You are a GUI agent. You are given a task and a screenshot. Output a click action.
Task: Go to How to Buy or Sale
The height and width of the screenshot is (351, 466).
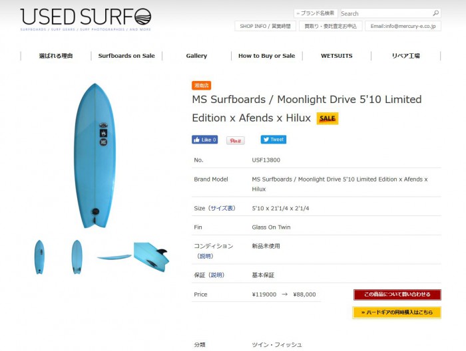tap(266, 56)
